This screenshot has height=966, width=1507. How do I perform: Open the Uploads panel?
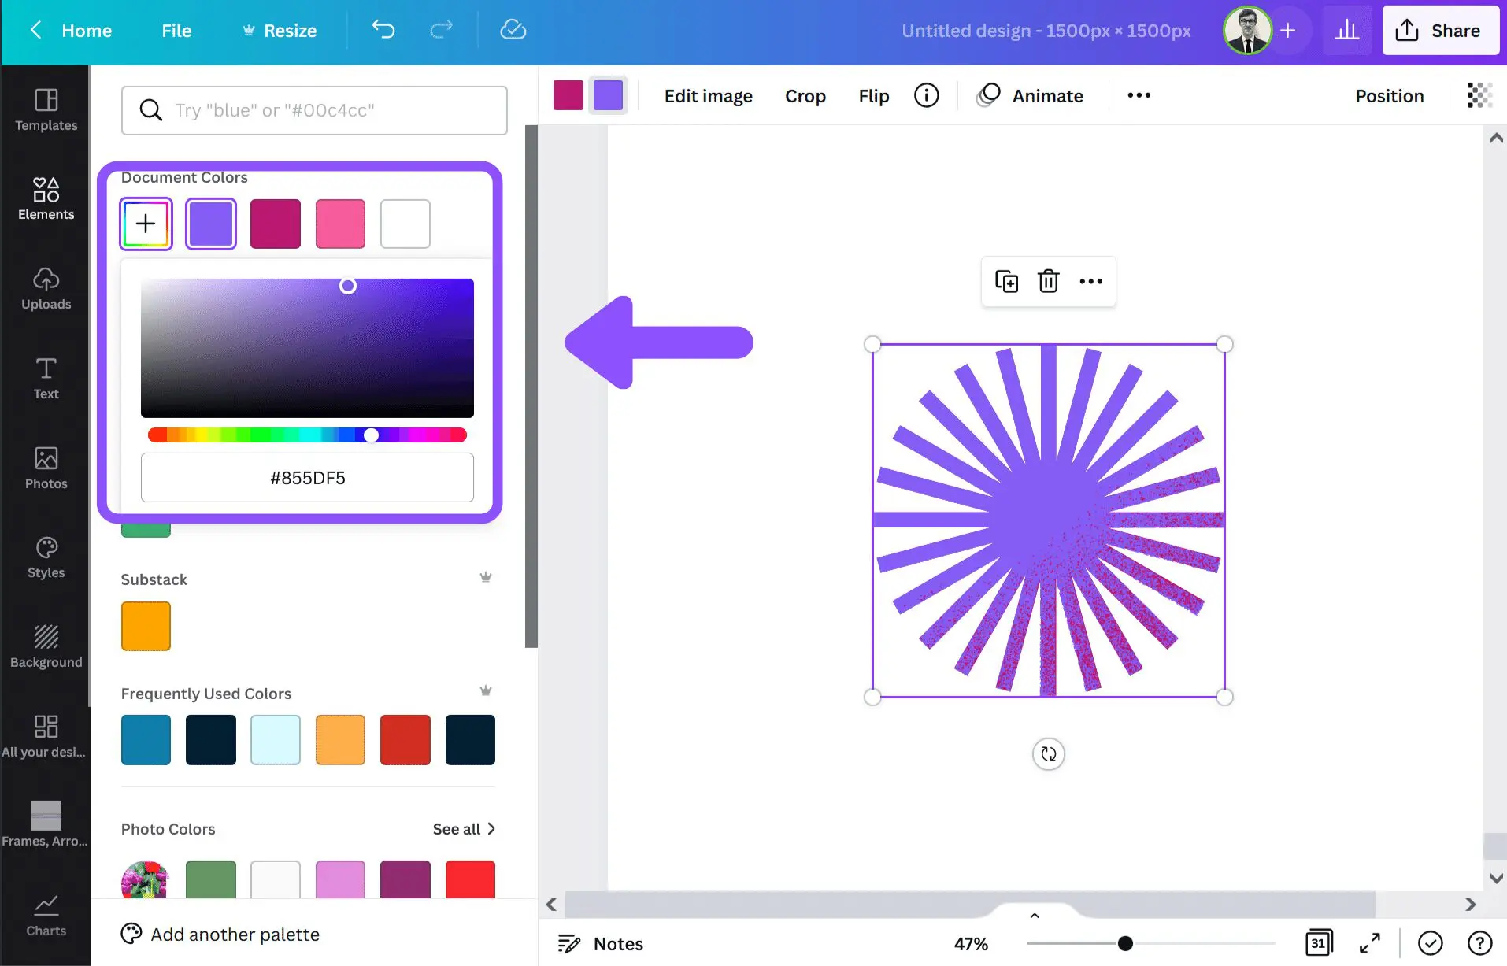point(45,289)
